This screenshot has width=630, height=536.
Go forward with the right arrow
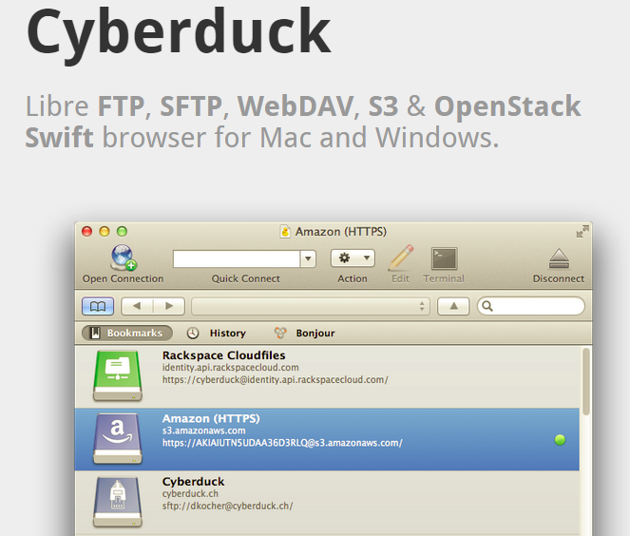[169, 306]
